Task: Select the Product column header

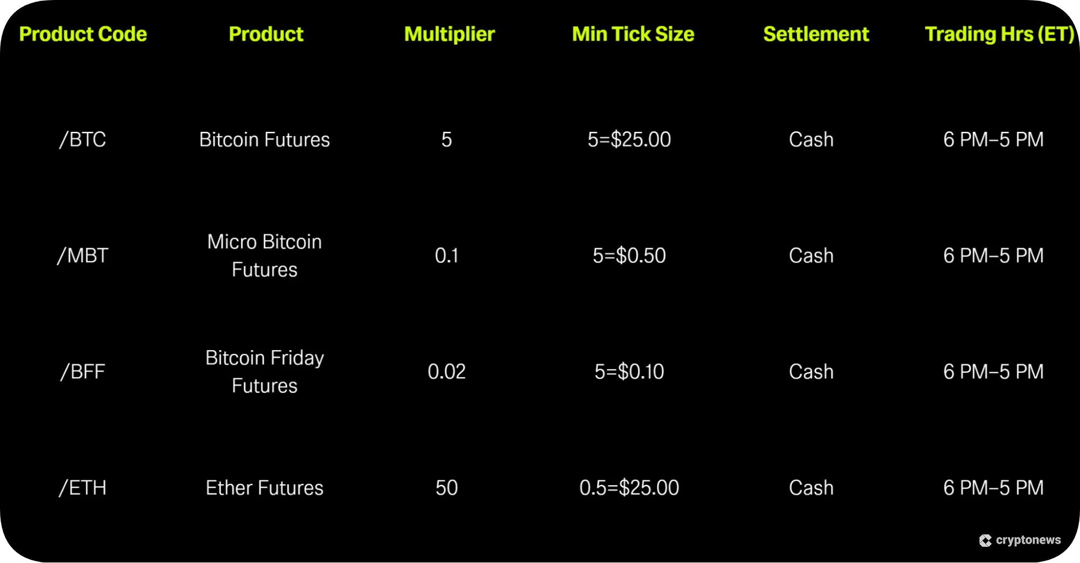Action: 266,34
